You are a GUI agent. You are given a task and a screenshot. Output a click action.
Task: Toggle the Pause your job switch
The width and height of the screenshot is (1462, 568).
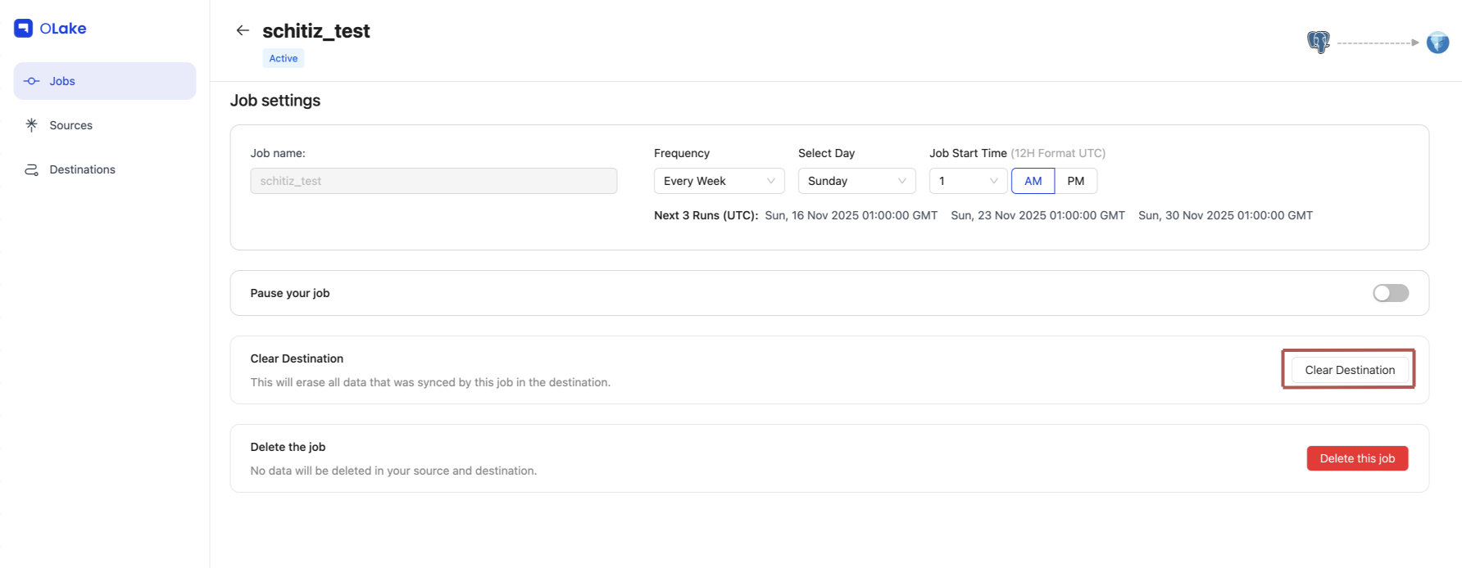tap(1390, 293)
